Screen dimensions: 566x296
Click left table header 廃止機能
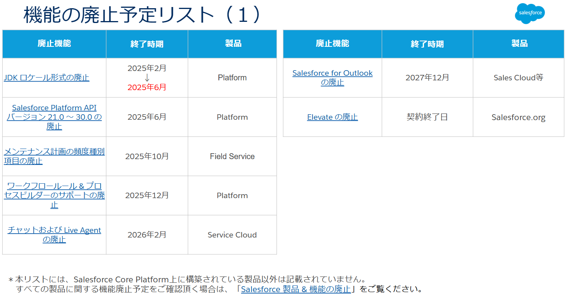coord(54,44)
